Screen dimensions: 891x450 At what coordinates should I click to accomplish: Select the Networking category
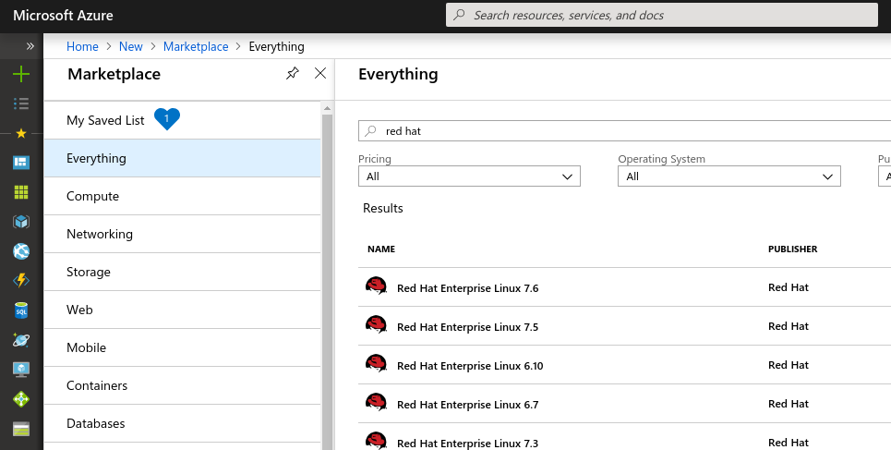point(183,234)
